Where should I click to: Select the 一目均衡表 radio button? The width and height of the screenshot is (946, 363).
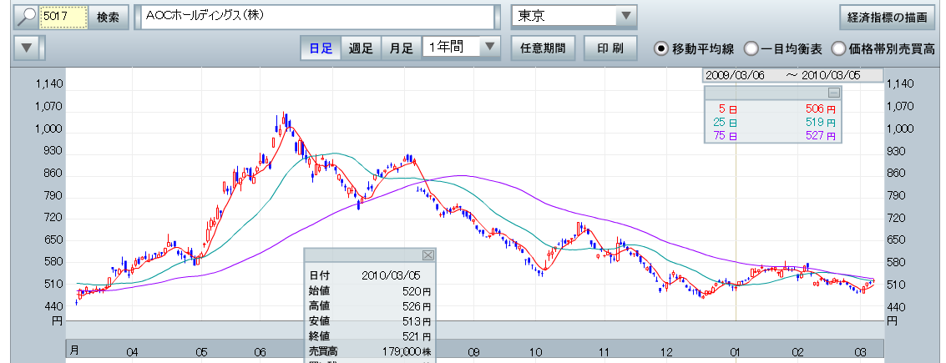(751, 48)
